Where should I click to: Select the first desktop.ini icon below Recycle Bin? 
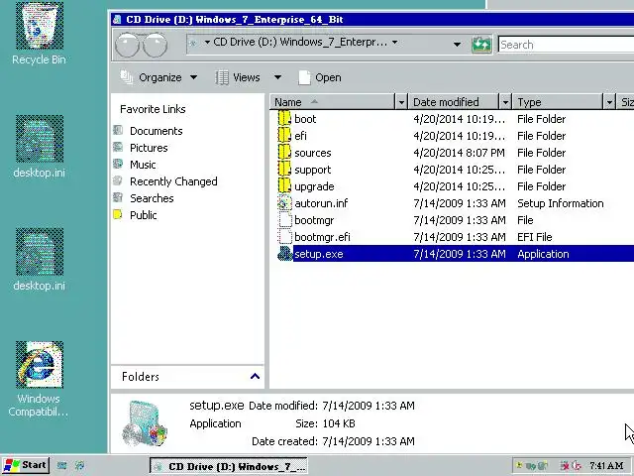(x=40, y=139)
